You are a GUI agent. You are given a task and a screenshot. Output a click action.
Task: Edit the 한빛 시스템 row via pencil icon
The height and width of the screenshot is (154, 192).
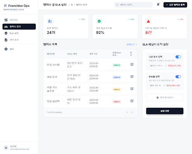pyautogui.click(x=132, y=64)
